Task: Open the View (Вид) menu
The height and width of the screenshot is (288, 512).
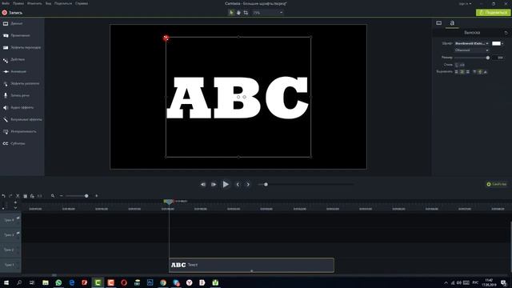Action: pos(48,3)
